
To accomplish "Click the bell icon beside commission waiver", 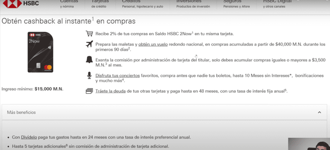I will tap(89, 61).
